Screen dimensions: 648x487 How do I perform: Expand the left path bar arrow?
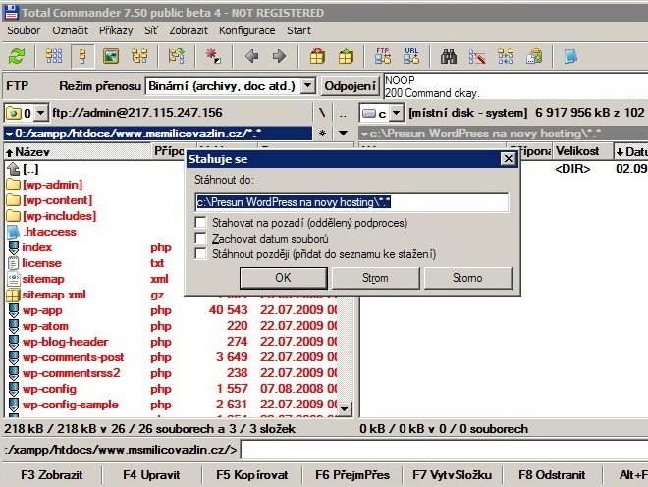click(9, 134)
